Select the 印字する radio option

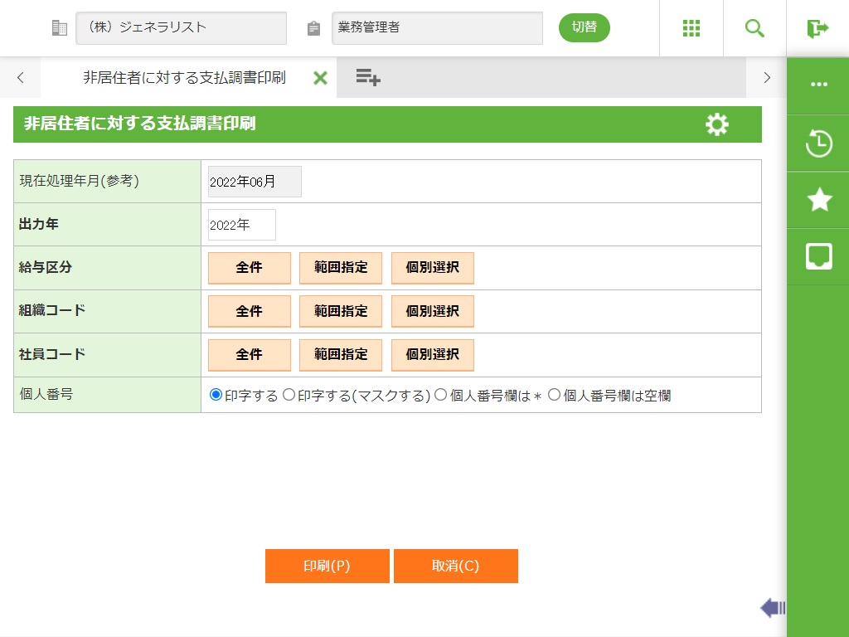click(x=216, y=395)
